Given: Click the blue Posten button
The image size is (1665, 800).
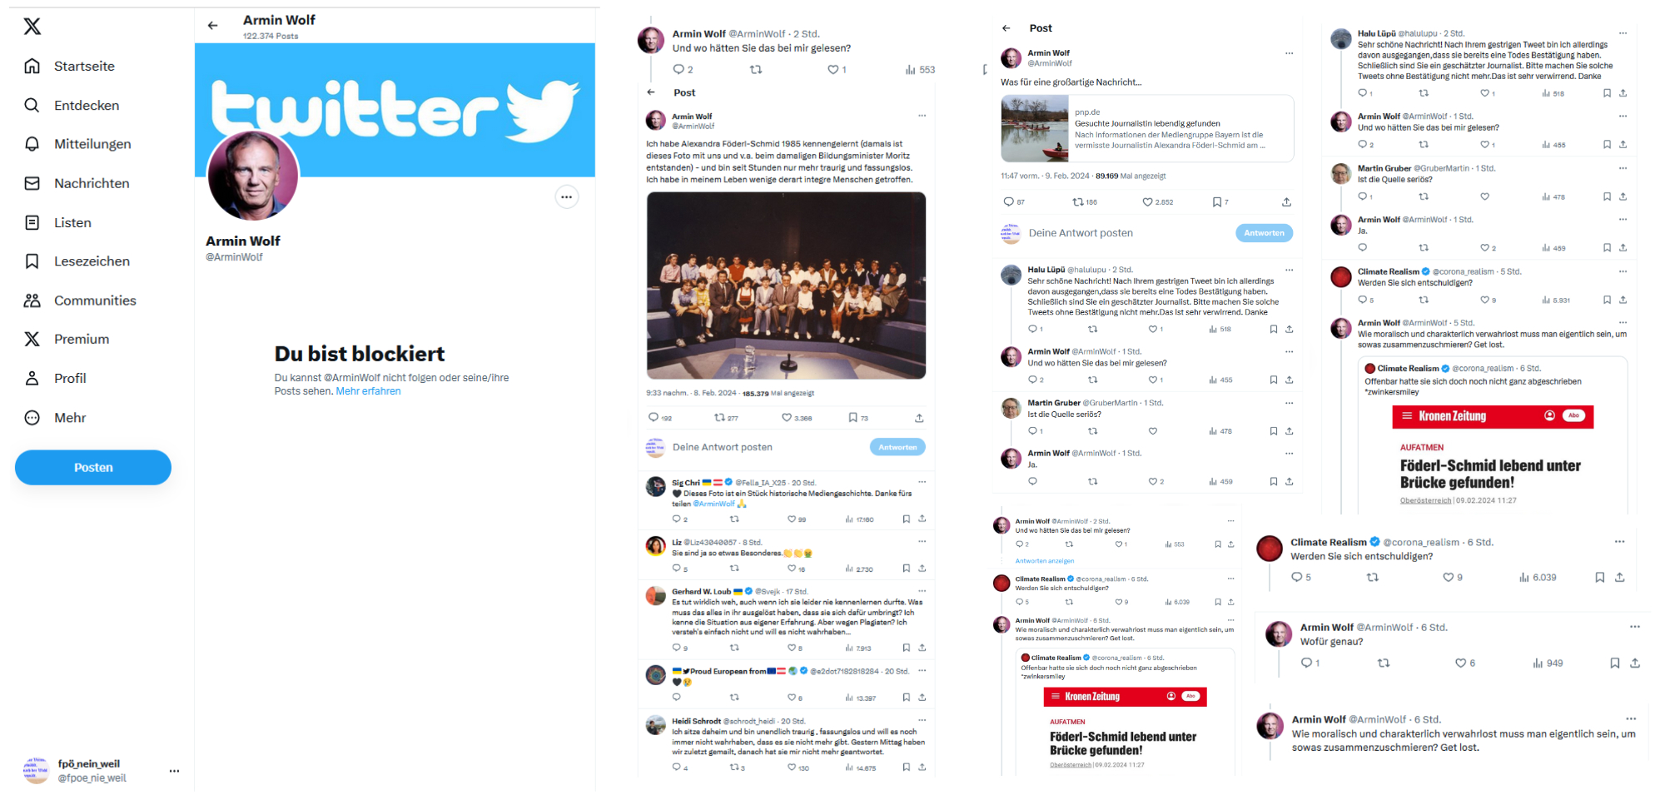Looking at the screenshot, I should (93, 468).
